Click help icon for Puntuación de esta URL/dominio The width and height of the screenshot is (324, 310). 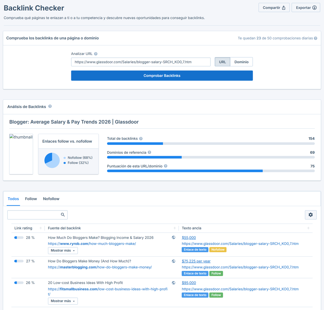[166, 166]
